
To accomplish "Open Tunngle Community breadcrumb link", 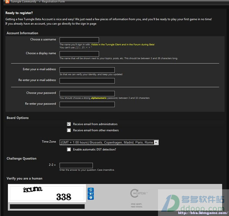I will (23, 2).
